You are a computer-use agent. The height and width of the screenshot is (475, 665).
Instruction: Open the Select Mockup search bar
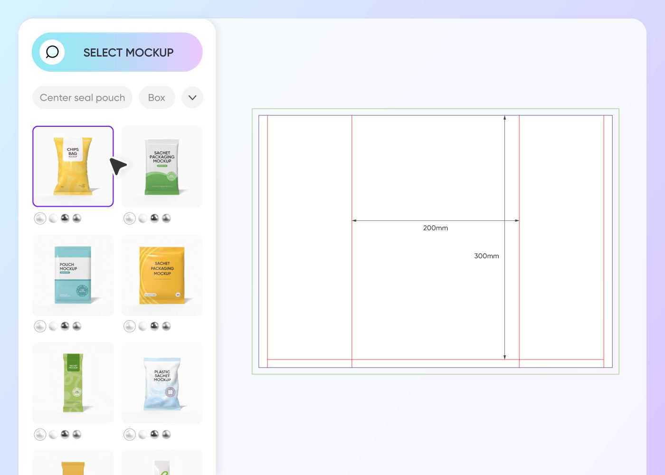128,52
